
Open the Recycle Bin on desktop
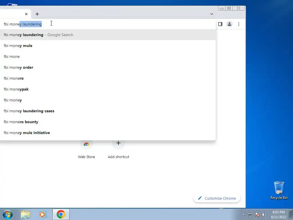279,190
